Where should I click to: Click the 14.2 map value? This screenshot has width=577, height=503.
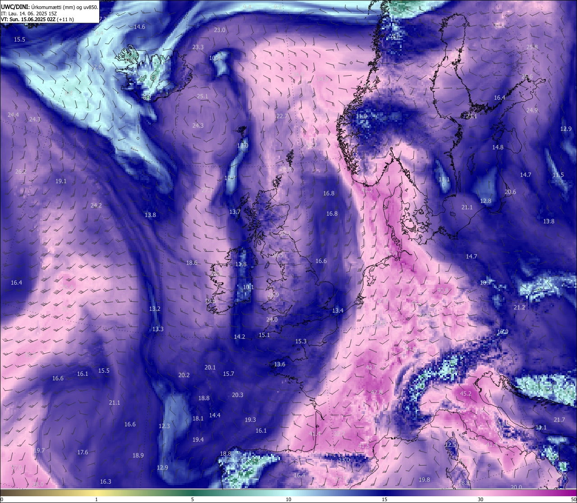(x=239, y=337)
